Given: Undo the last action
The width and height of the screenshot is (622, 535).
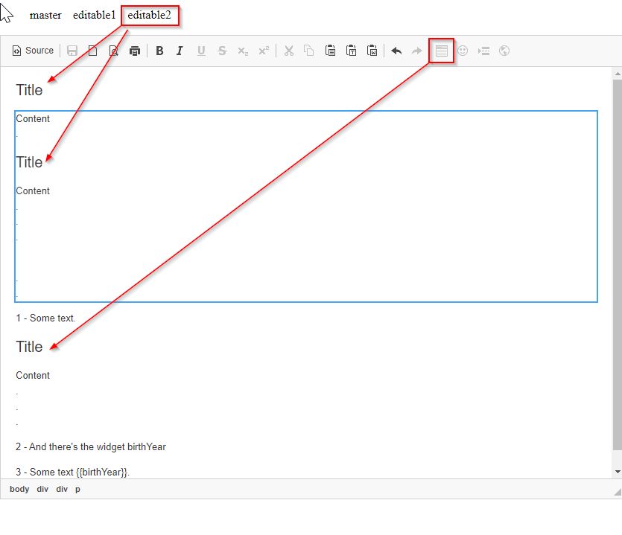Looking at the screenshot, I should tap(396, 51).
